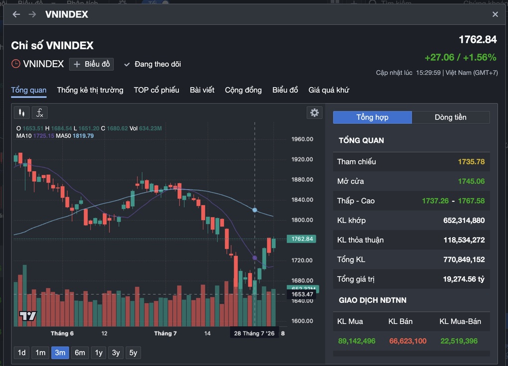Screen dimensions: 508x366
Task: Click the GIAO DỊCH NĐTNN heading
Action: [373, 300]
